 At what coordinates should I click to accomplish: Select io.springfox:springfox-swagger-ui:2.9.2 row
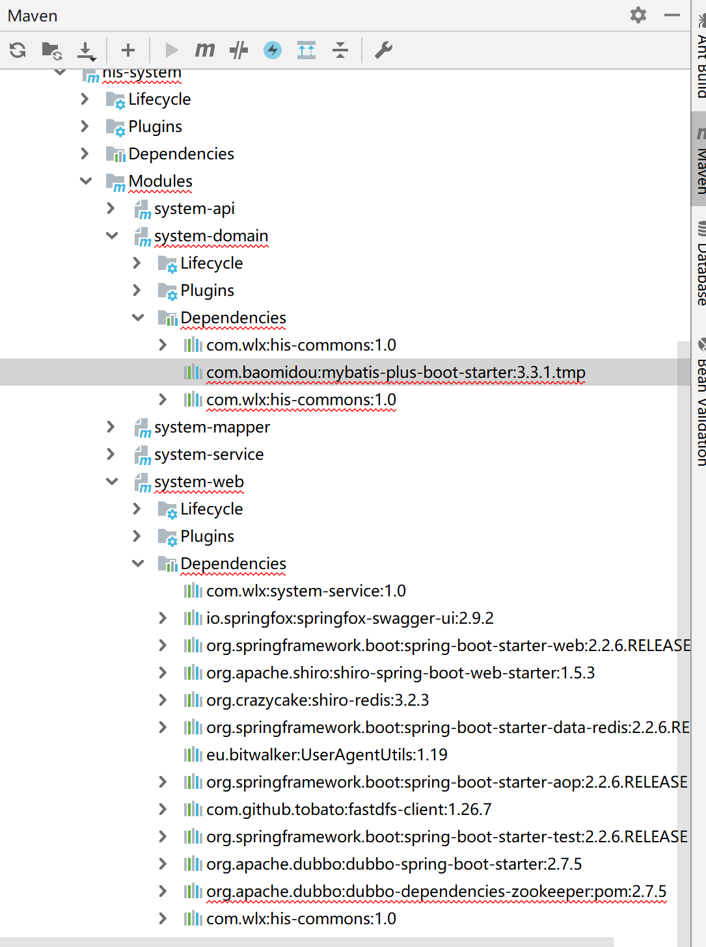click(x=345, y=618)
